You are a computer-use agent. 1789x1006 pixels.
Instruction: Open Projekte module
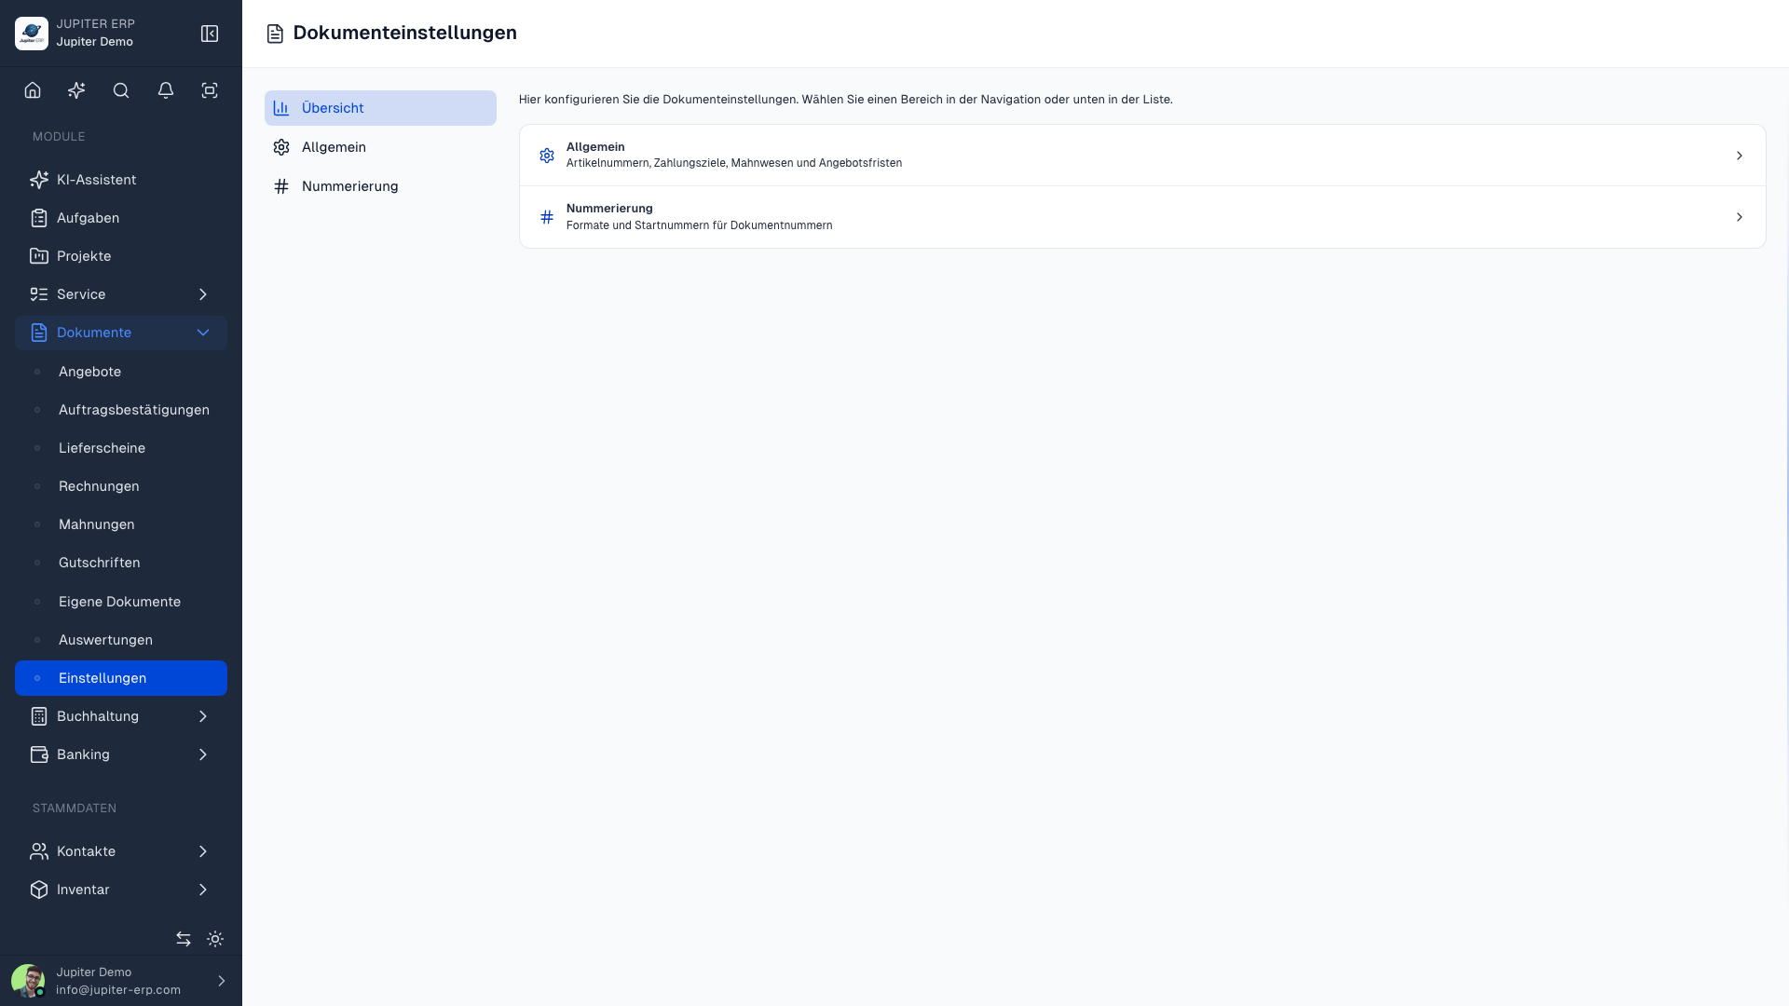point(121,256)
